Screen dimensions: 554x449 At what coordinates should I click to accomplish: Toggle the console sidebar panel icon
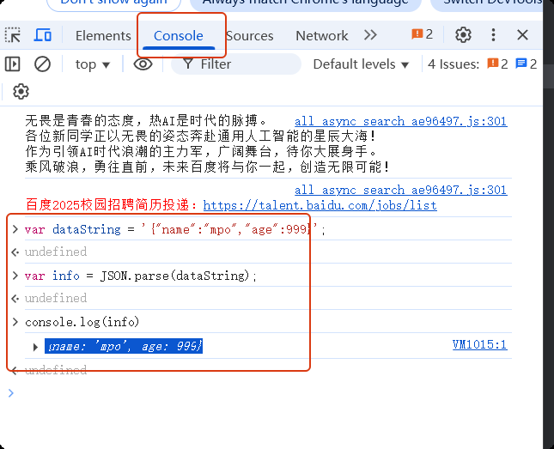pyautogui.click(x=12, y=64)
